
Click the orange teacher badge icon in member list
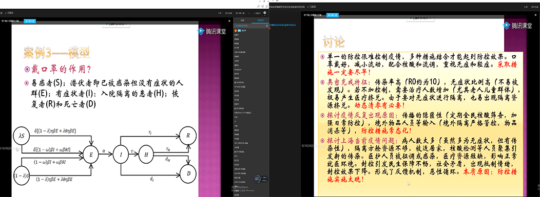[x=236, y=31]
